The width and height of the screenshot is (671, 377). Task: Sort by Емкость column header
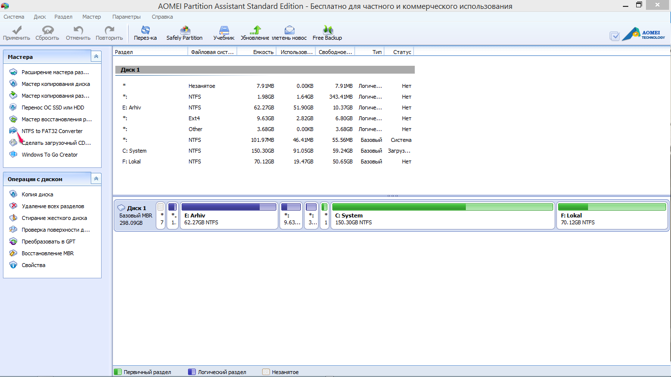click(257, 52)
